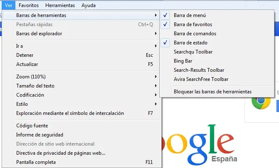Uncheck the Barra de estado checkmark

point(165,43)
